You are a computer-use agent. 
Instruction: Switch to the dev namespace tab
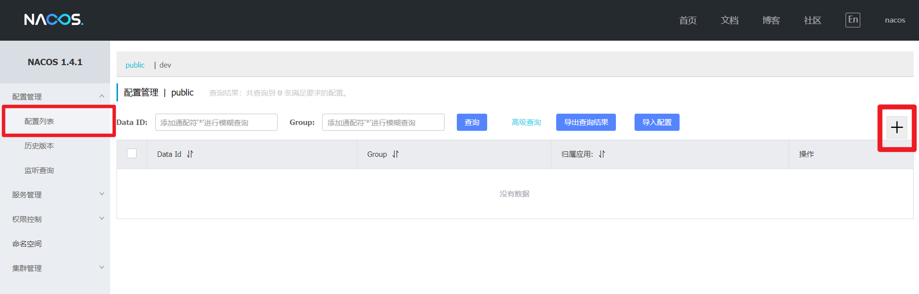coord(165,65)
